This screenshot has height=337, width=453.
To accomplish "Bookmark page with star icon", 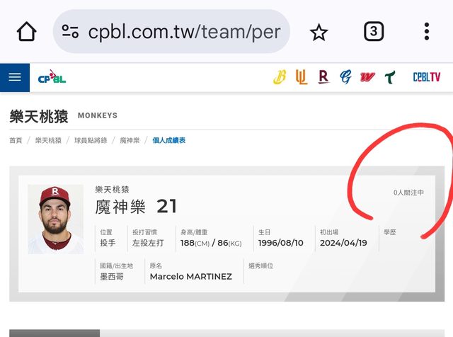I will pyautogui.click(x=319, y=32).
